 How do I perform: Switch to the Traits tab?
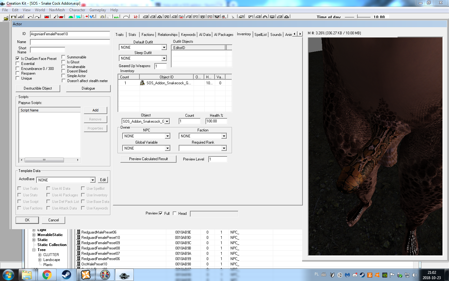click(119, 35)
